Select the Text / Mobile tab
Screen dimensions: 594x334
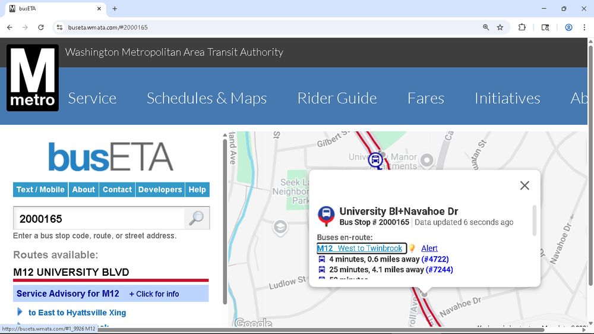pyautogui.click(x=40, y=190)
